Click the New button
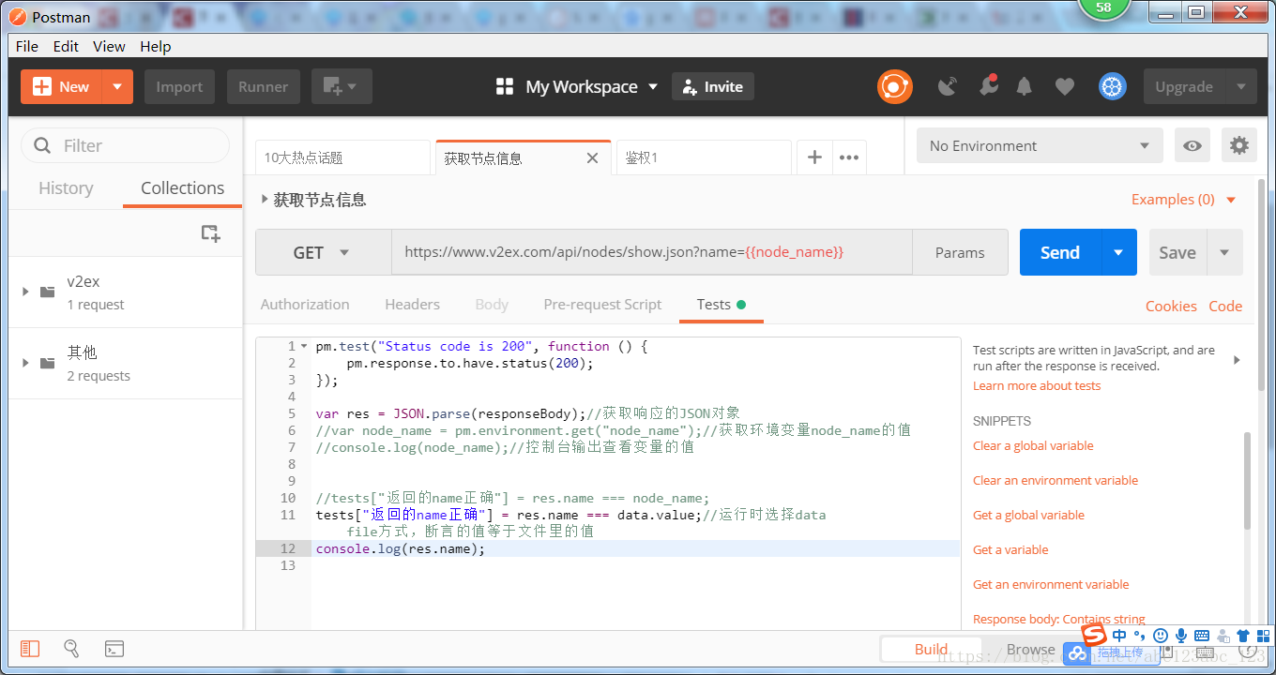 (x=61, y=87)
